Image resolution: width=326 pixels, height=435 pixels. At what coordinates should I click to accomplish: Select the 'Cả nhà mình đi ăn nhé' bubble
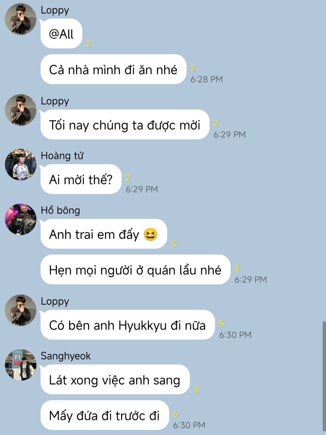(113, 69)
